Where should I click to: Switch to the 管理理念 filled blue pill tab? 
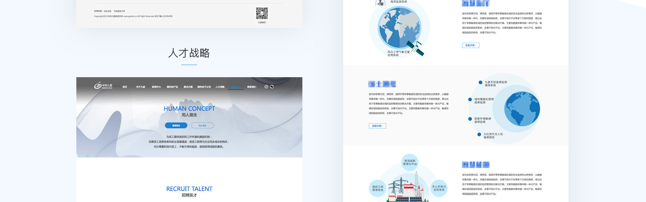pos(176,126)
